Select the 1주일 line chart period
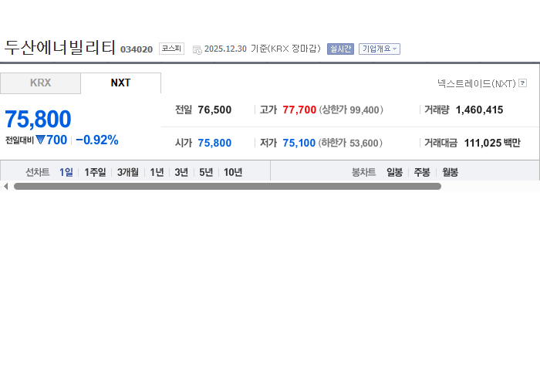 (95, 172)
